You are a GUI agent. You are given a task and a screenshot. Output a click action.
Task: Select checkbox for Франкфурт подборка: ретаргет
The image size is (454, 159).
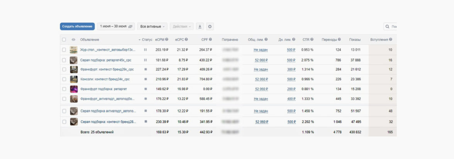tap(64, 89)
